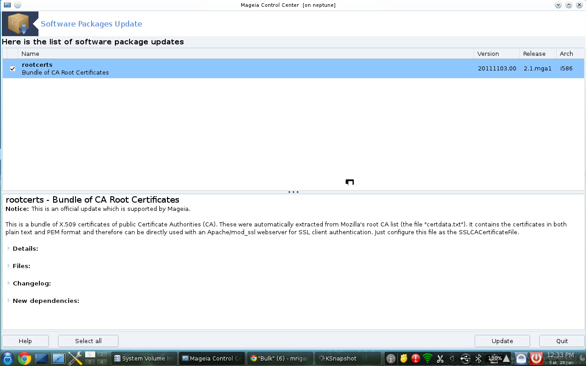
Task: Click the lock screen panel button
Action: (x=521, y=358)
